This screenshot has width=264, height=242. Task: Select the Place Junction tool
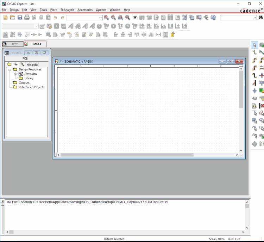click(262, 75)
